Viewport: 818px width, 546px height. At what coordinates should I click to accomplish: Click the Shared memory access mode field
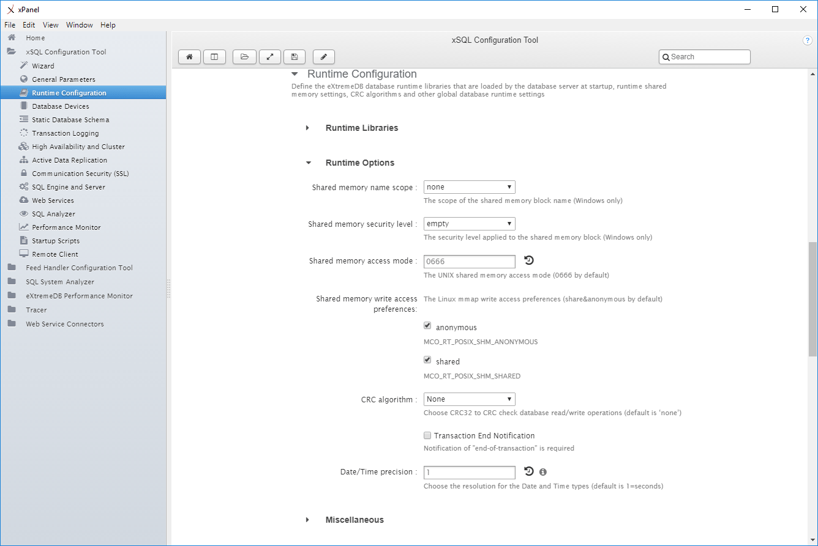[470, 261]
